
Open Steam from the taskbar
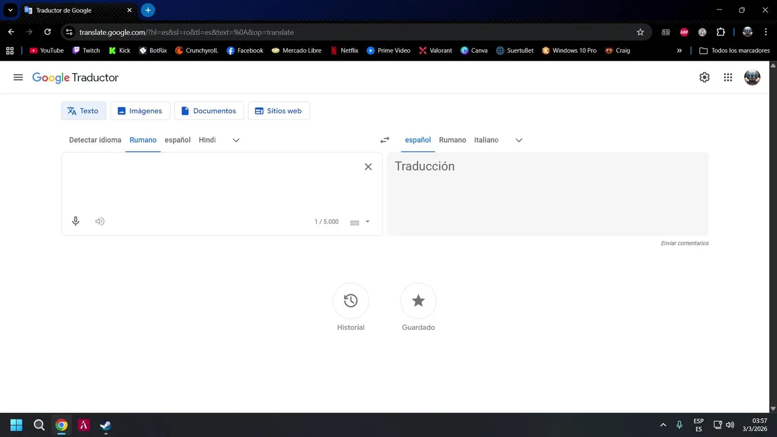coord(106,425)
